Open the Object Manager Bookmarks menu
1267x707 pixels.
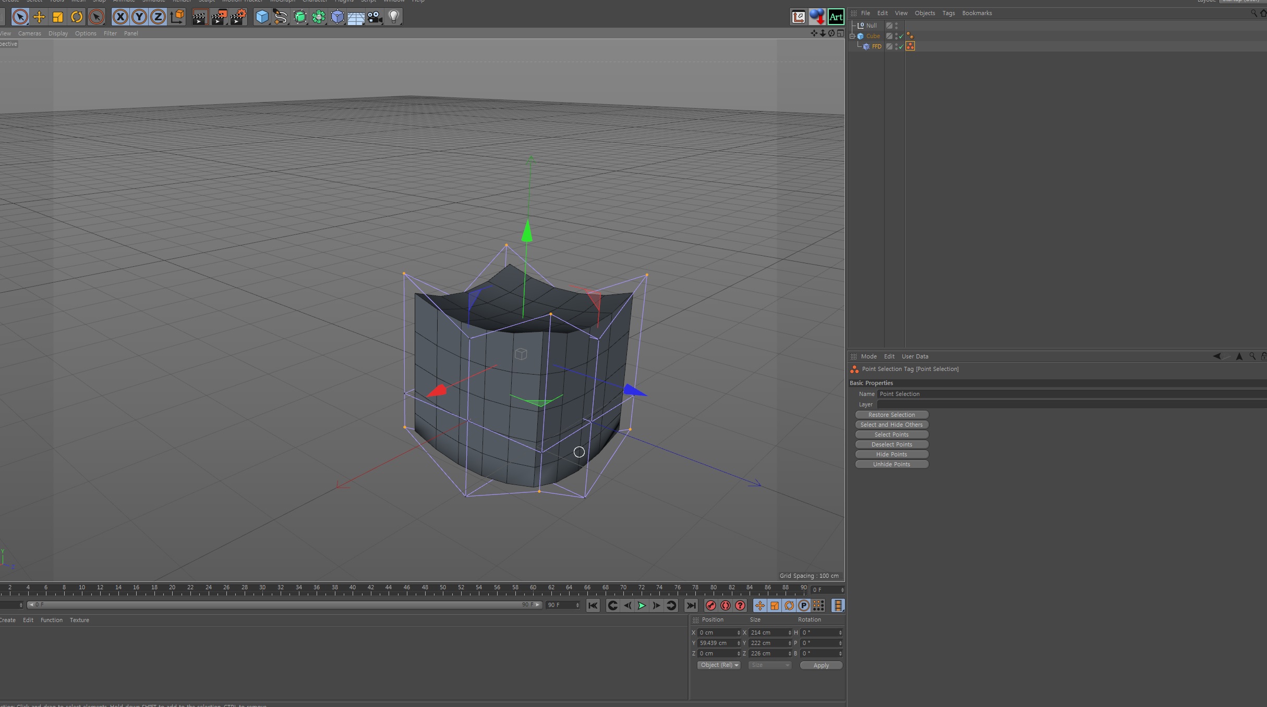976,13
